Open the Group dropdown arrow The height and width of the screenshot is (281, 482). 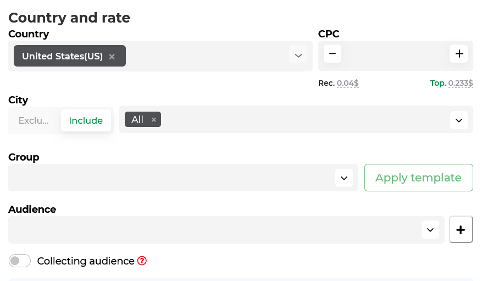(344, 178)
